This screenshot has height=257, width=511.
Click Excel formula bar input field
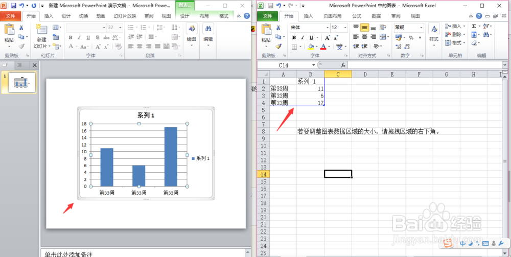click(x=424, y=65)
